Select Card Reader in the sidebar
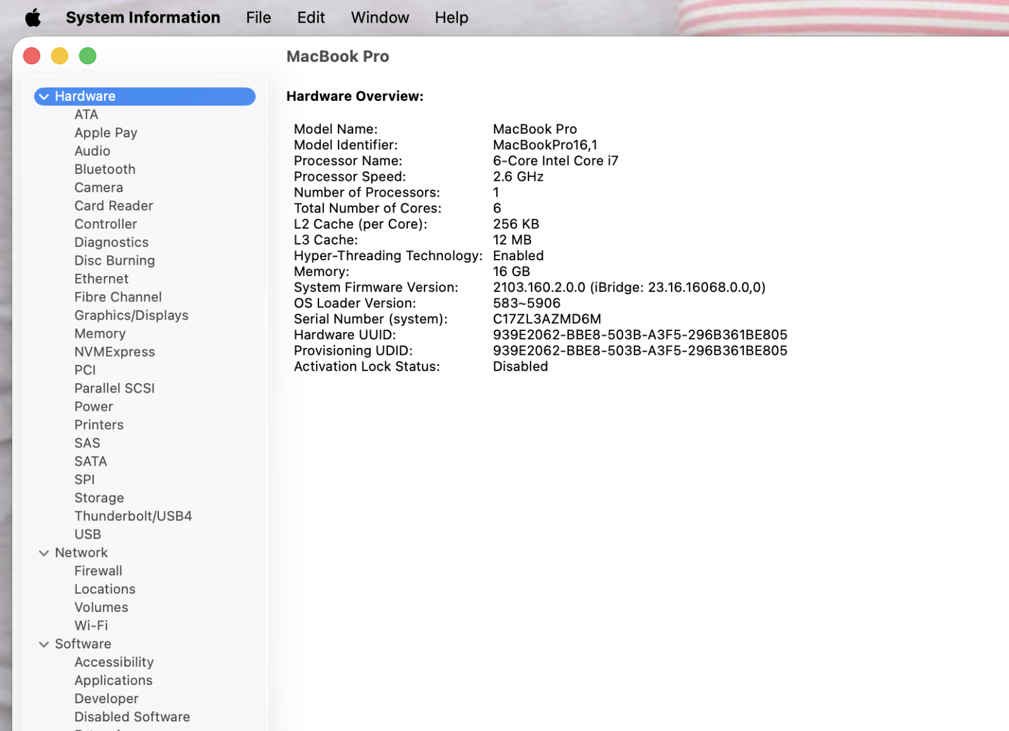Screen dimensions: 1009x731 tap(114, 206)
